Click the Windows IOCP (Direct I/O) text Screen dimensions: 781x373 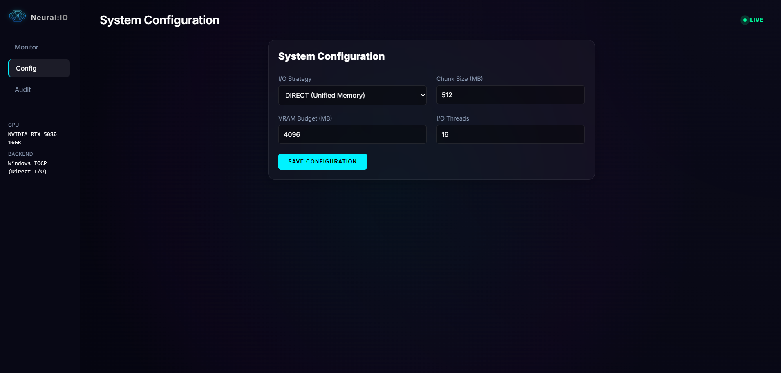pyautogui.click(x=27, y=167)
